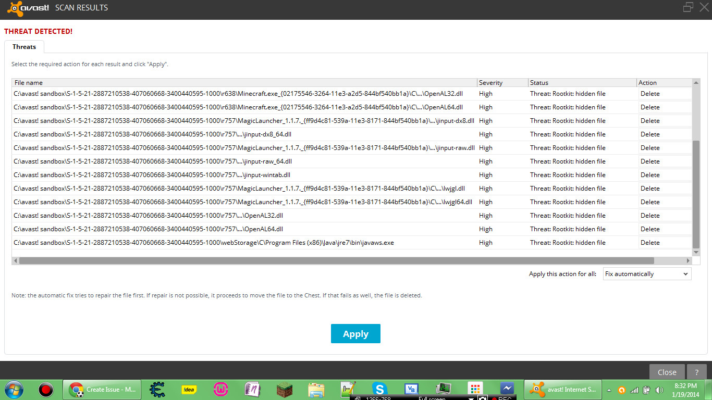
Task: Open help with the ? button
Action: point(696,372)
